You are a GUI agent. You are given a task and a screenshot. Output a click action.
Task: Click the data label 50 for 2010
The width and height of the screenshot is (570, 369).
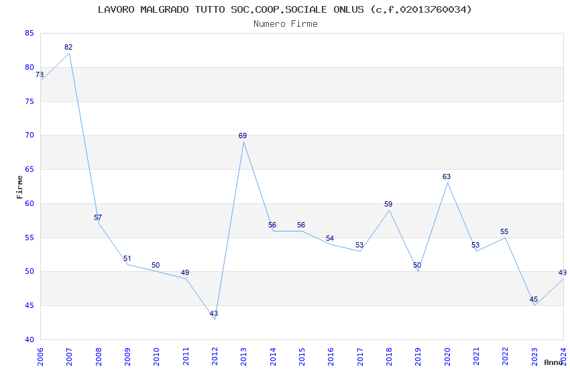point(156,265)
